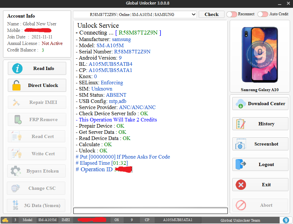Click the Samsung Galaxy A10 phone image
The image size is (293, 224).
coord(260,55)
